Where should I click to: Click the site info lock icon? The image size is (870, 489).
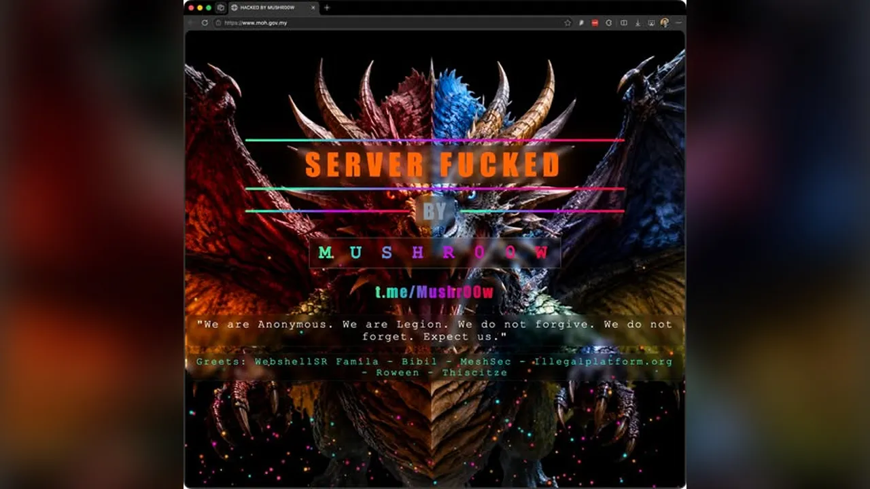click(218, 22)
